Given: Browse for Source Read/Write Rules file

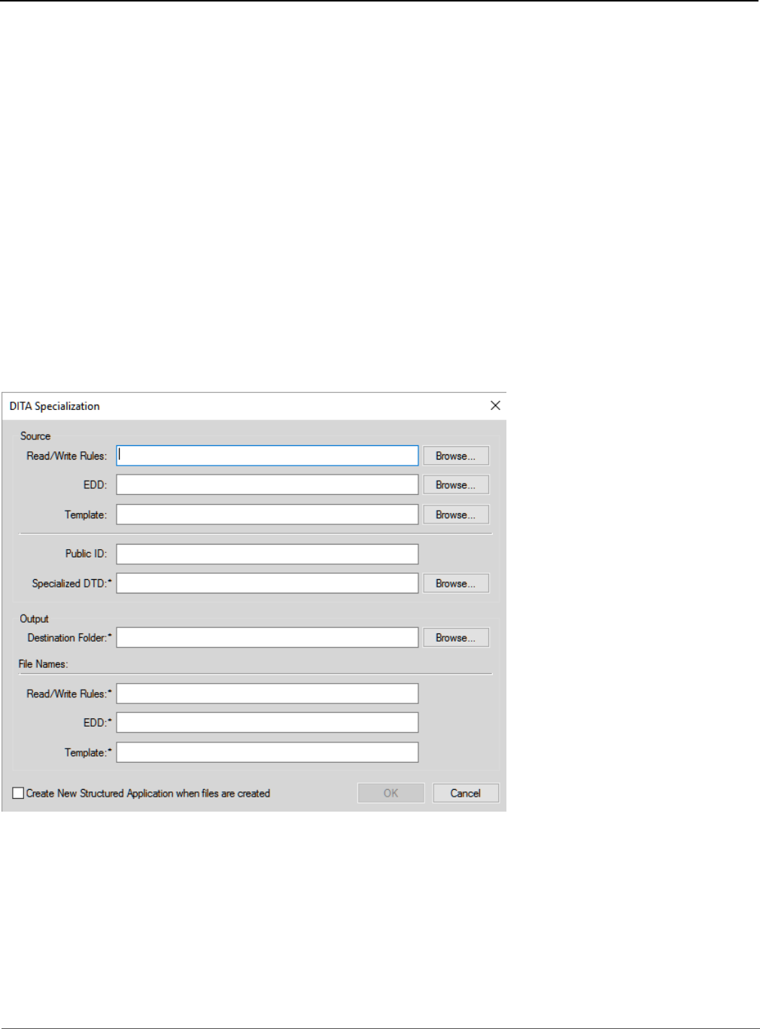Looking at the screenshot, I should [456, 456].
